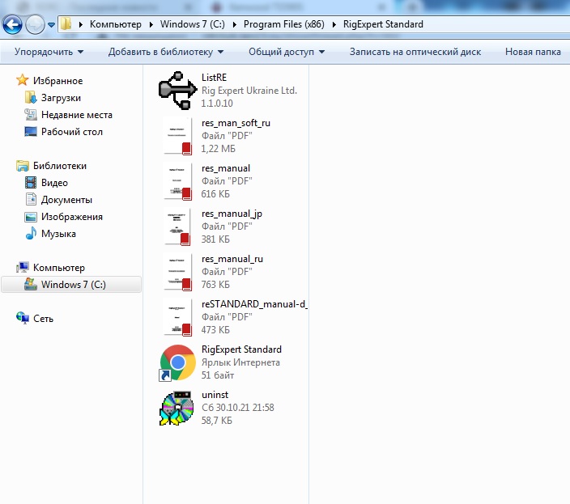Open Загрузки in the favorites sidebar
Screen dimensions: 570x504
point(61,98)
